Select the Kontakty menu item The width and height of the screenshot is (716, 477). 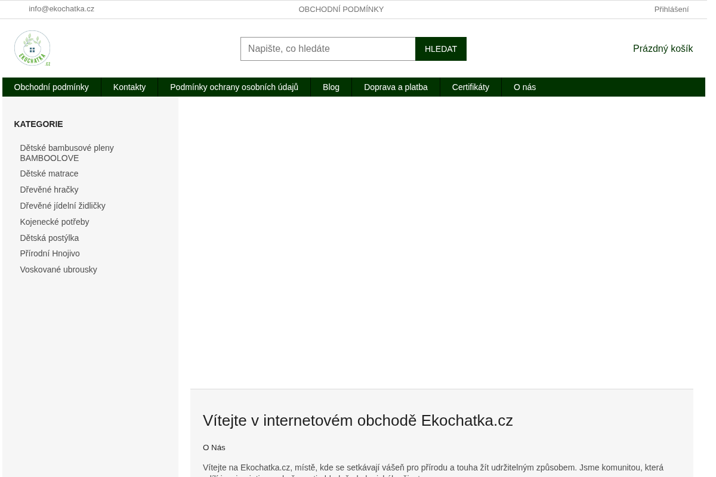click(x=129, y=87)
